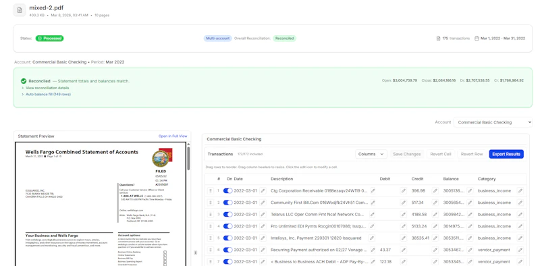Click Revert Cell button

pyautogui.click(x=441, y=154)
